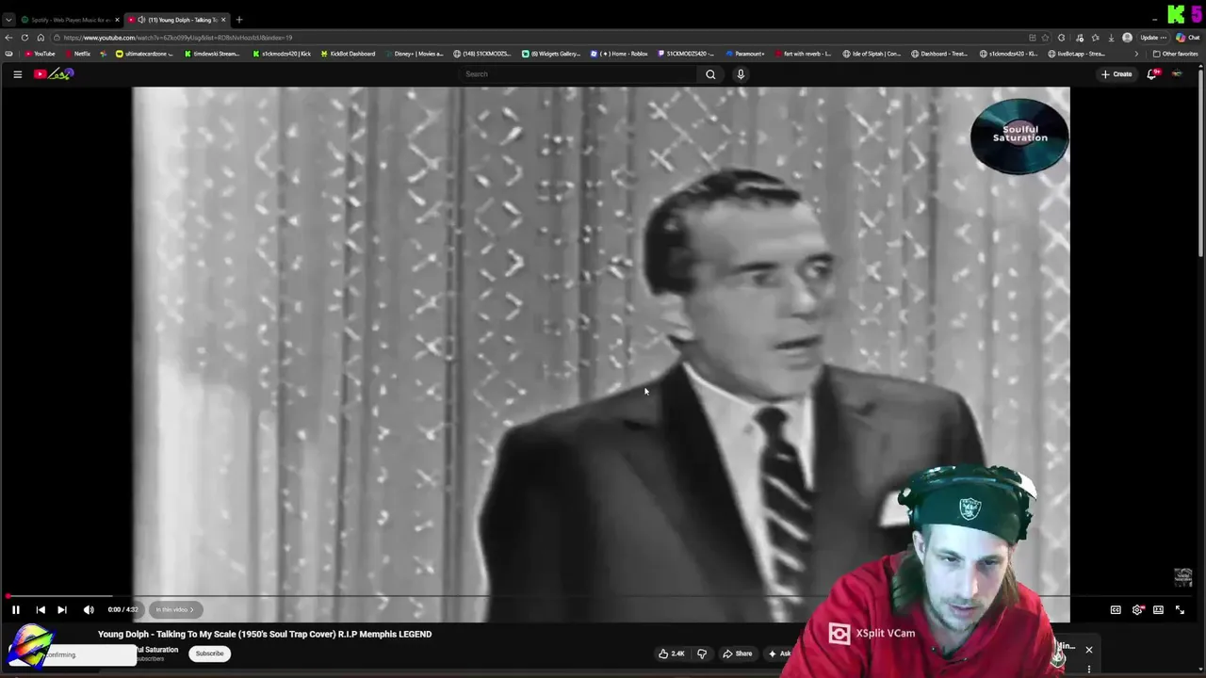Share this video
Viewport: 1206px width, 678px height.
(x=737, y=654)
